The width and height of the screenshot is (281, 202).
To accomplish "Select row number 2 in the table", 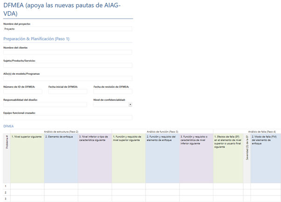I will pos(6,192).
